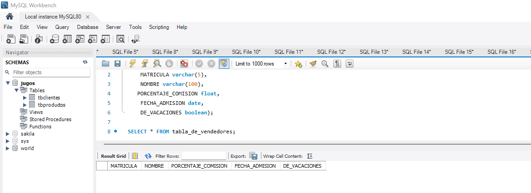
Task: Commit the current transaction
Action: point(199,64)
